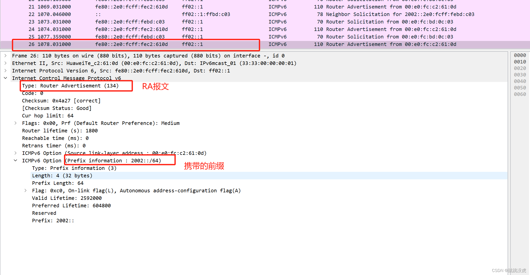This screenshot has width=530, height=275.
Task: Expand Internet Protocol Version 6 section
Action: 6,71
